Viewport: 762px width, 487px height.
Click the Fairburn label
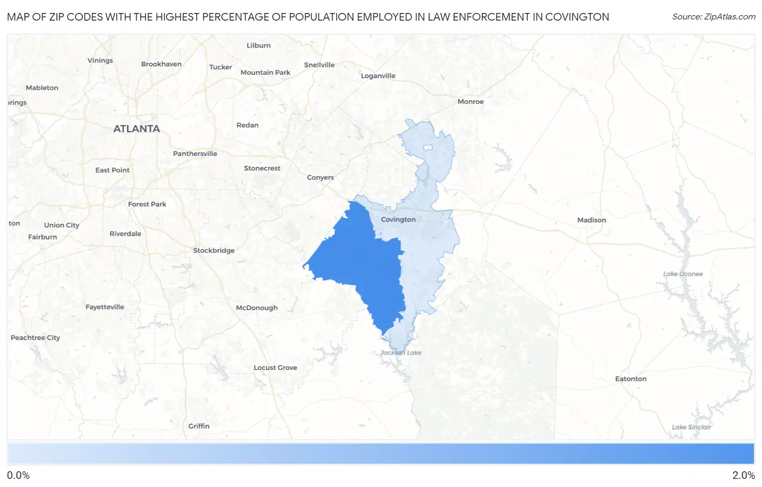[43, 237]
